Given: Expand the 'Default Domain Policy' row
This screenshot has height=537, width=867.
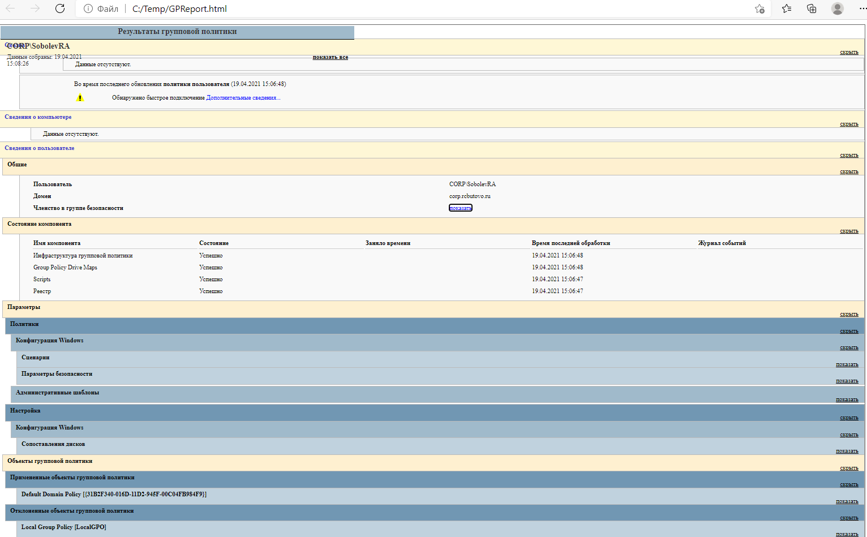Looking at the screenshot, I should pyautogui.click(x=847, y=501).
